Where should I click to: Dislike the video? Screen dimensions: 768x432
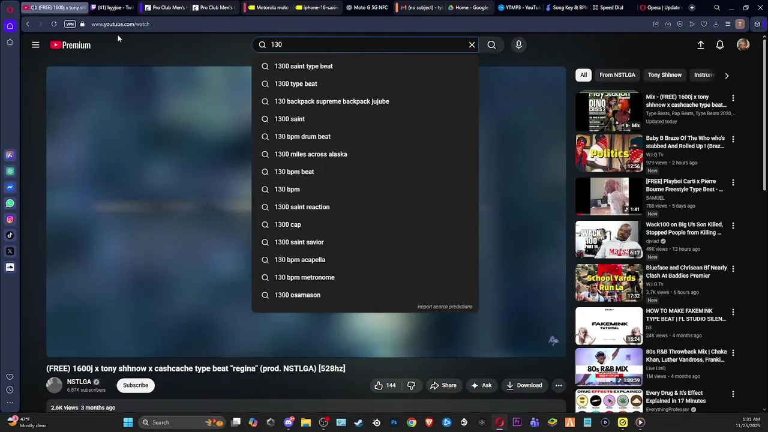click(x=411, y=385)
